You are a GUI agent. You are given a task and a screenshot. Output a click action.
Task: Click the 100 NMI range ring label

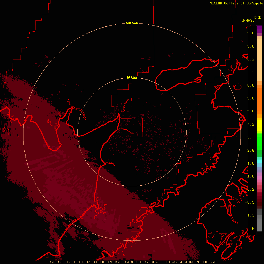132,23
